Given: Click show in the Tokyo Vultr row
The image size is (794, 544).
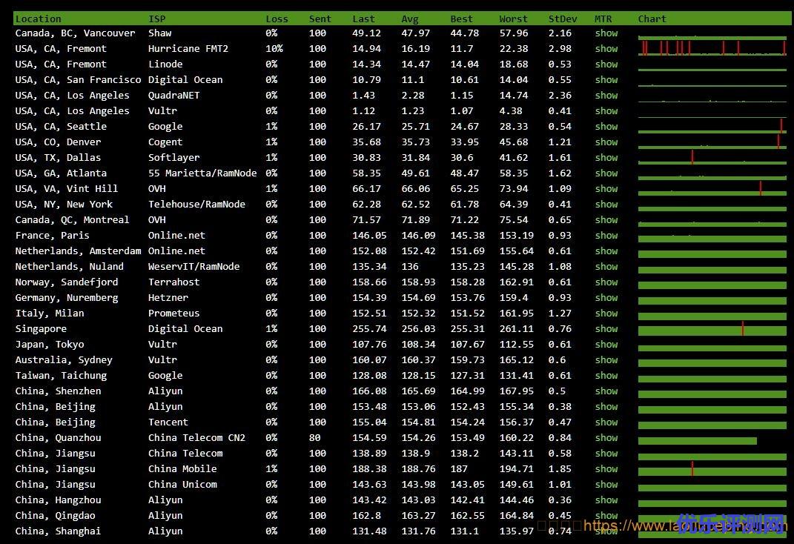Looking at the screenshot, I should (x=606, y=345).
